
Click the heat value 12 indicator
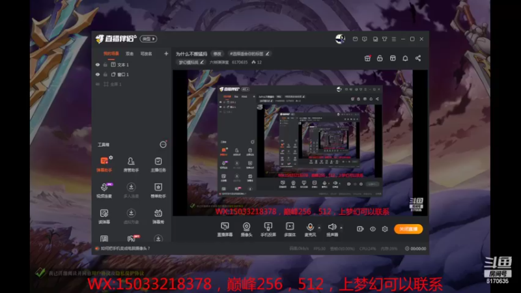click(257, 62)
